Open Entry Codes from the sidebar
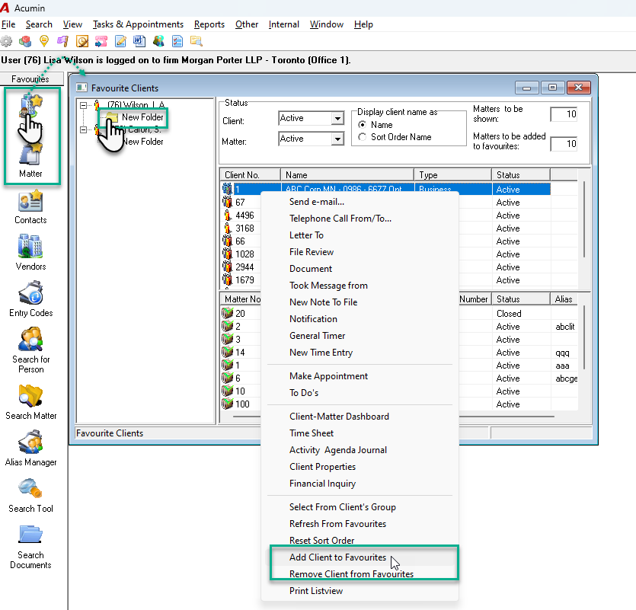Image resolution: width=636 pixels, height=610 pixels. pyautogui.click(x=30, y=299)
